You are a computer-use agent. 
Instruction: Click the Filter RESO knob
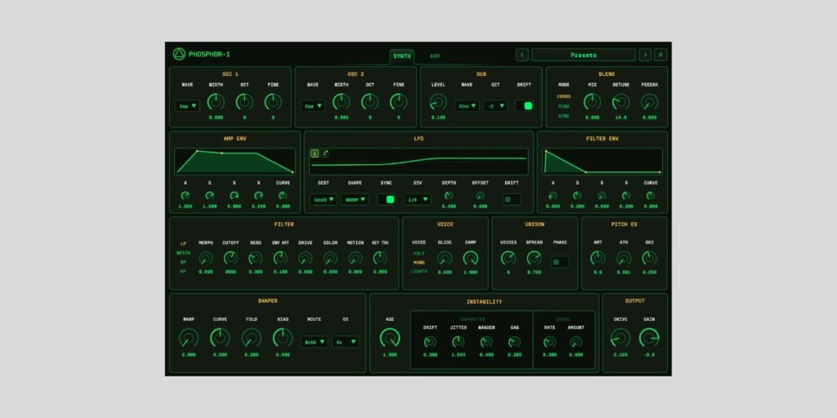pos(256,258)
